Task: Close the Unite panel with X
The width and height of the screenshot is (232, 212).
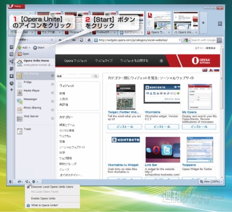Action: [x=52, y=40]
